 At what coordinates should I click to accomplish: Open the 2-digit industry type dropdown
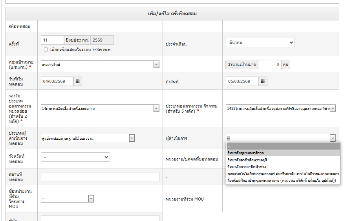click(x=100, y=108)
